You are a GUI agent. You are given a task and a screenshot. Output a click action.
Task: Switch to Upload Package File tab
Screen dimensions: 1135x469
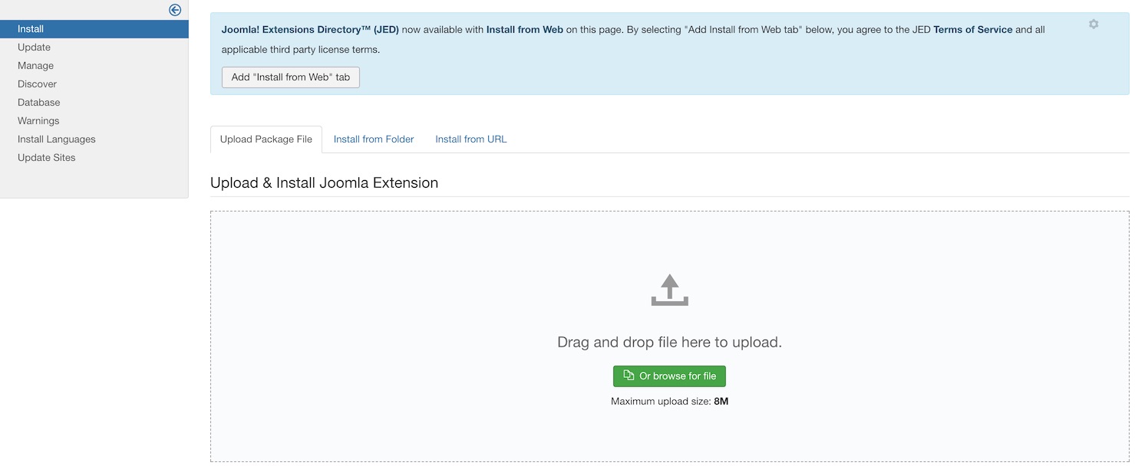(x=266, y=139)
